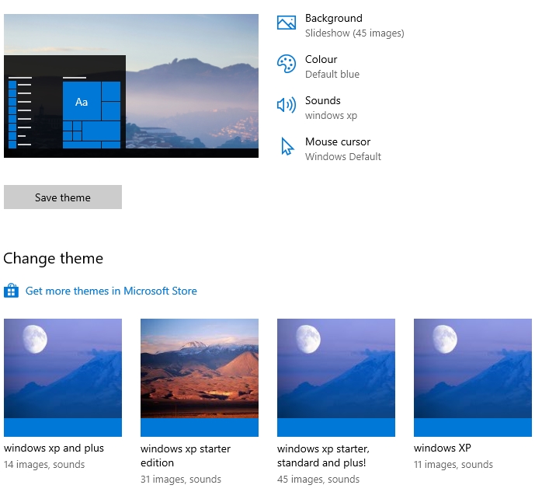
Task: Select the 'windows xp starter edition' theme thumbnail
Action: click(x=200, y=378)
